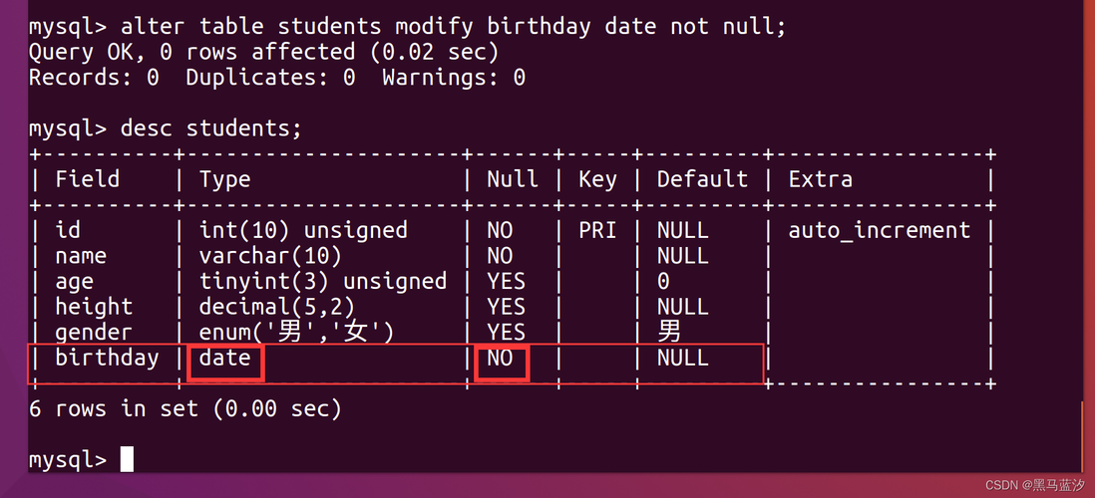Click the 'PRI' key value

tap(597, 230)
